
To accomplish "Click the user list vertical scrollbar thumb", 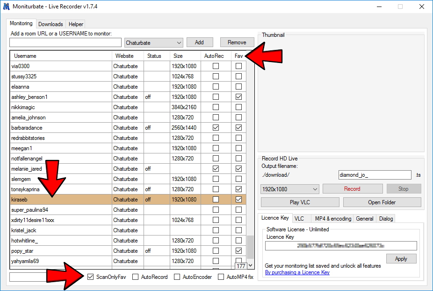I will 250,247.
